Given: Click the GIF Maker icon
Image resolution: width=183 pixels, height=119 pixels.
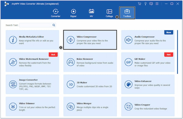Looking at the screenshot, I should [128, 62].
